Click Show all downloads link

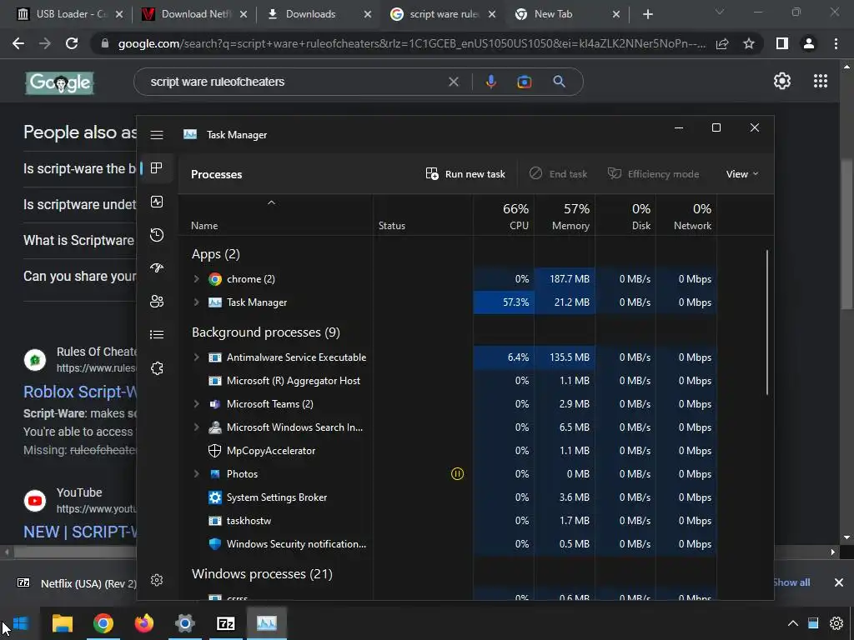pyautogui.click(x=791, y=582)
